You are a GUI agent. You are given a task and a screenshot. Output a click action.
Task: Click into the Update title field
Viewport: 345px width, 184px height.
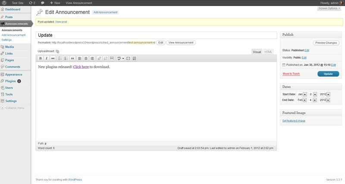coord(156,35)
